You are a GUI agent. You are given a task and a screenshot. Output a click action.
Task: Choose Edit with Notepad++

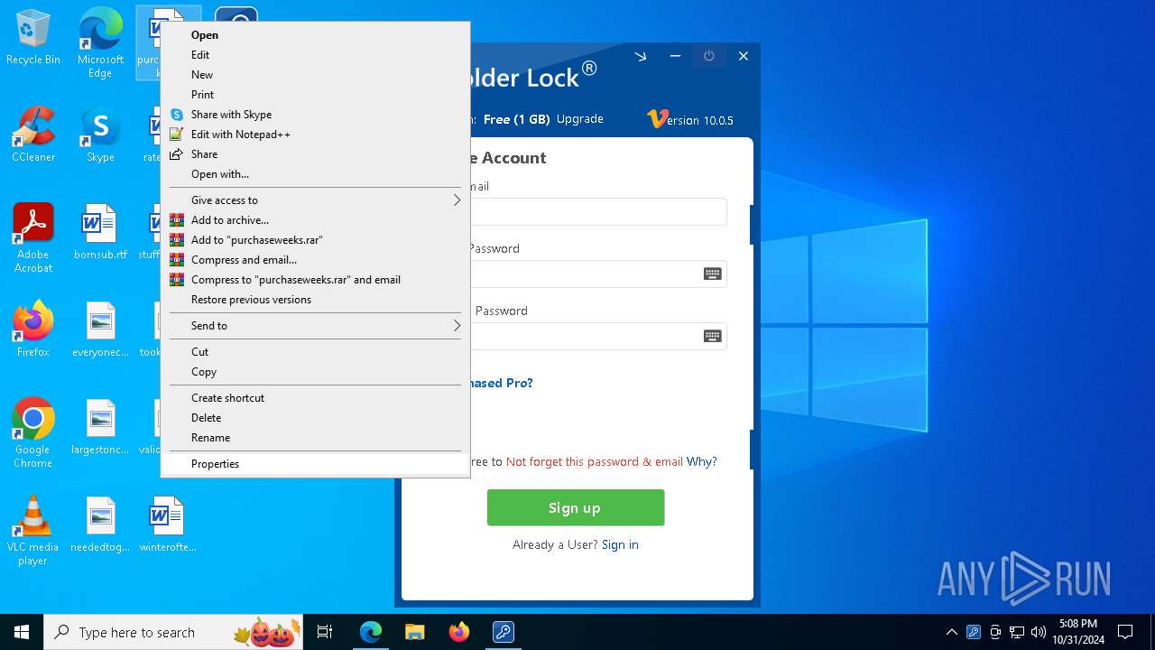[x=315, y=135]
